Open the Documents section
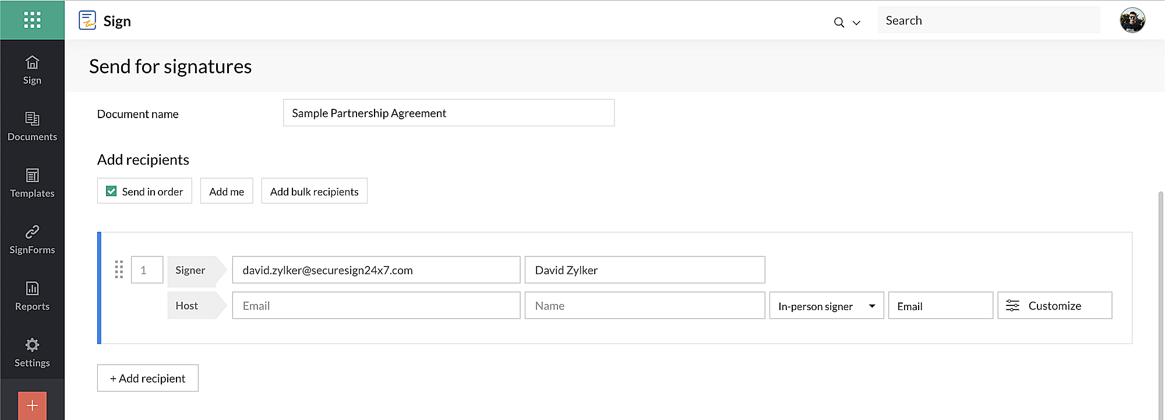The height and width of the screenshot is (420, 1165). tap(32, 126)
